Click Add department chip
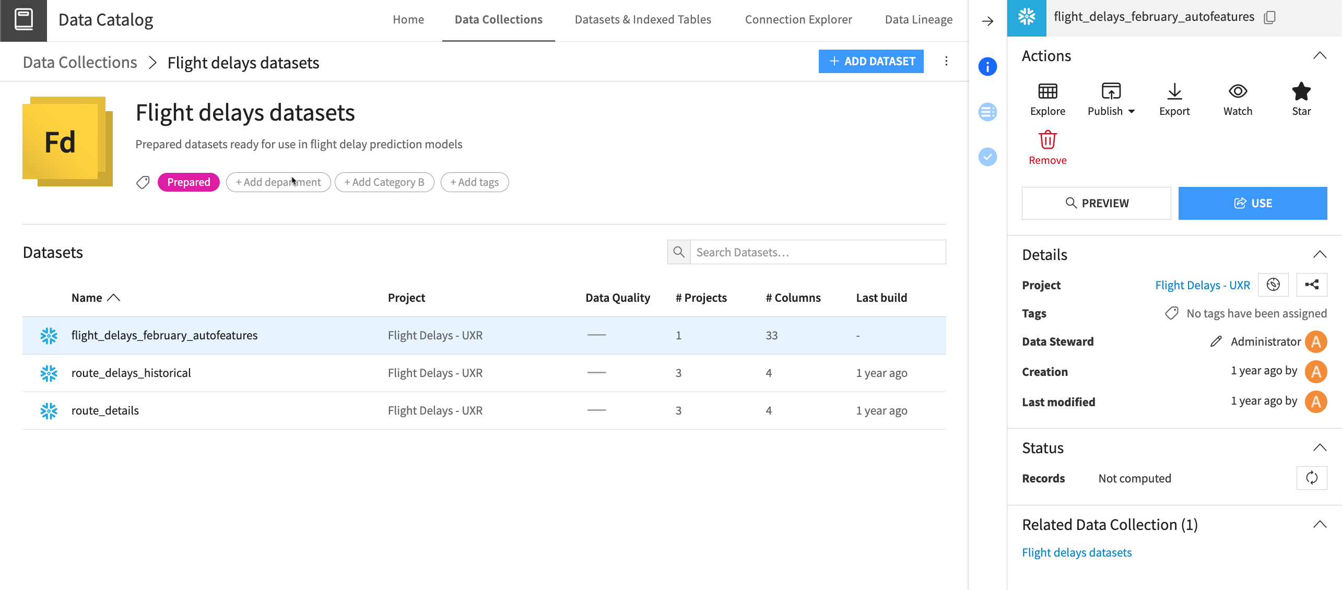This screenshot has height=590, width=1342. point(278,182)
